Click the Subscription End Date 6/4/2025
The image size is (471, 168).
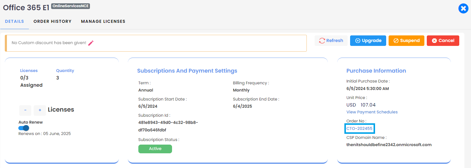pyautogui.click(x=242, y=106)
